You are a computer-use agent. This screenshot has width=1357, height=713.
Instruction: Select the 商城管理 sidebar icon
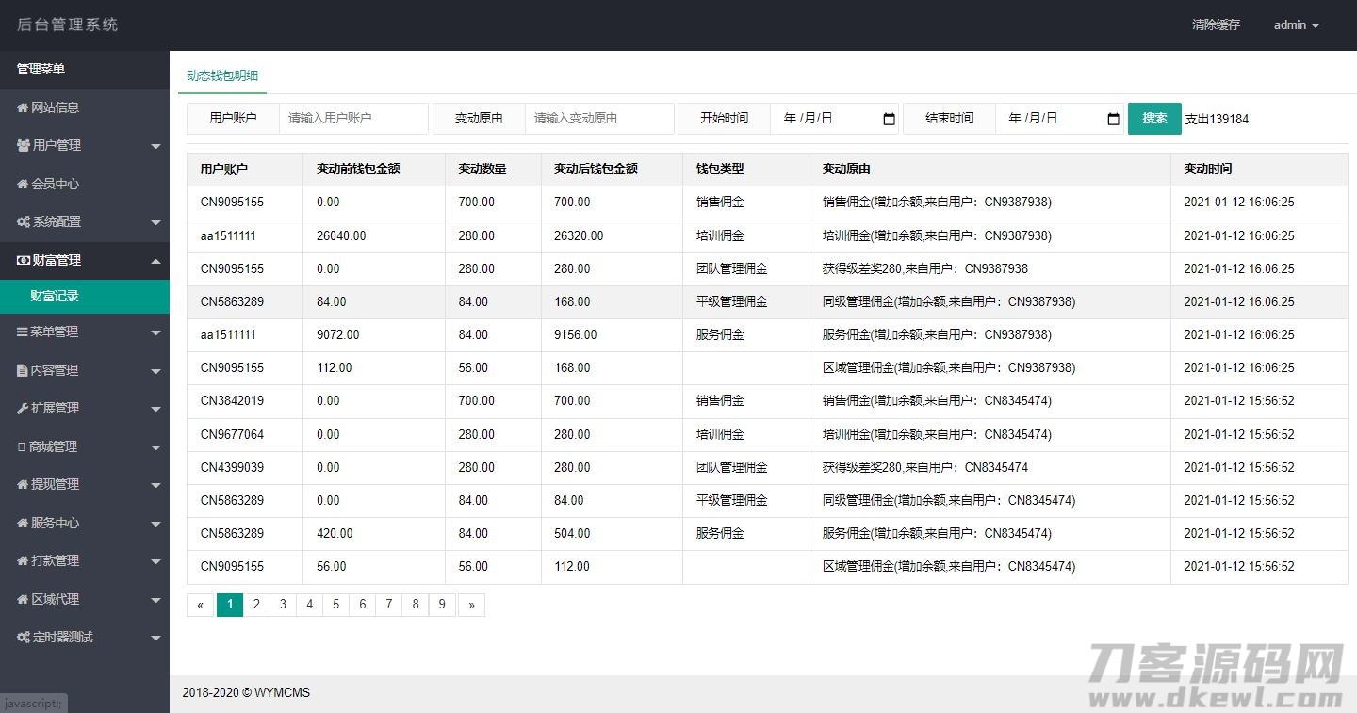[24, 446]
